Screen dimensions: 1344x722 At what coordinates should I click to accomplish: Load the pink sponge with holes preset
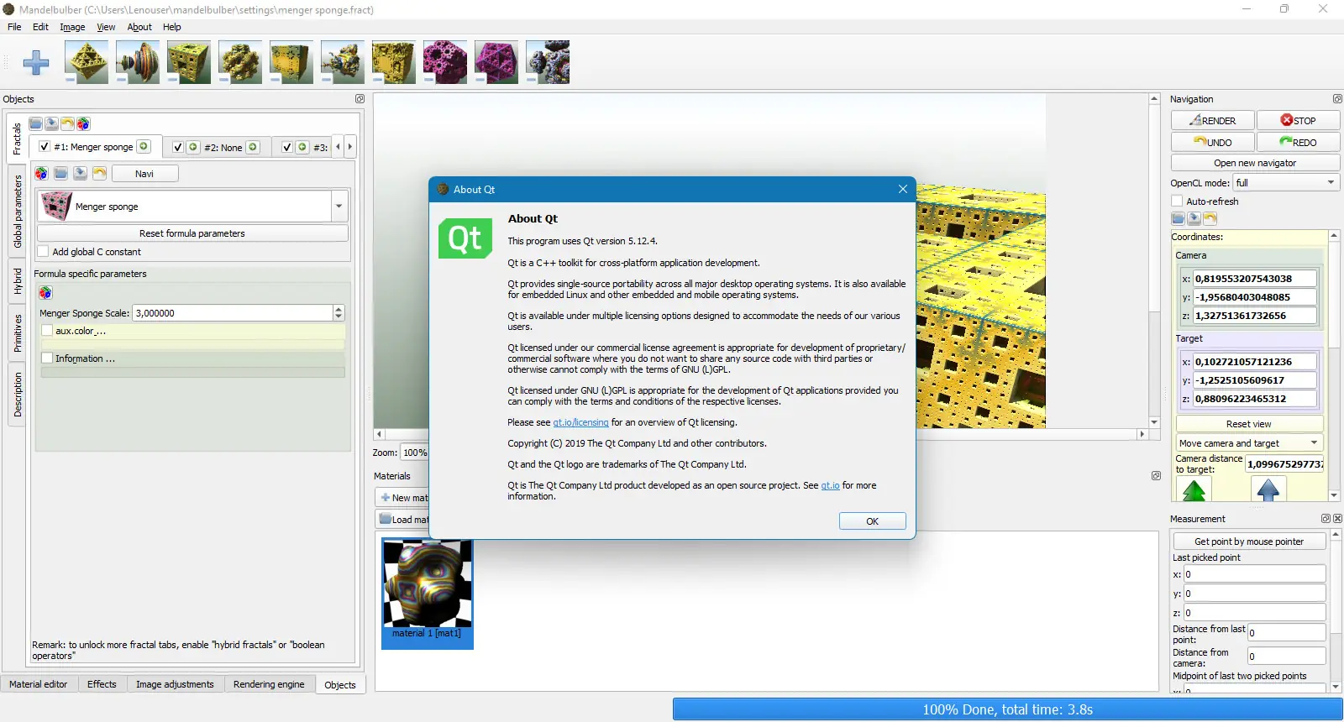(x=445, y=62)
